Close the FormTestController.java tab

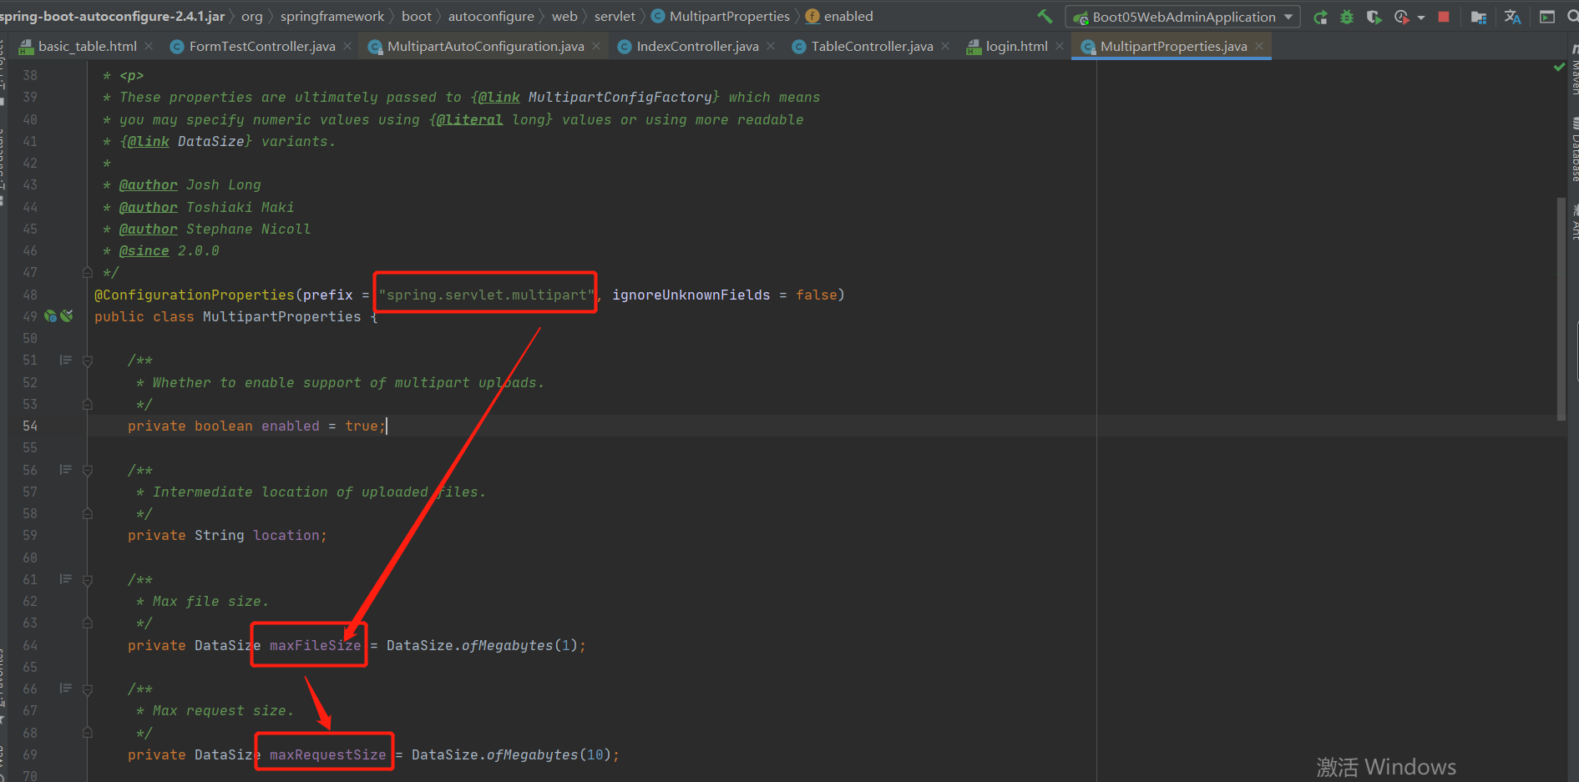coord(347,46)
